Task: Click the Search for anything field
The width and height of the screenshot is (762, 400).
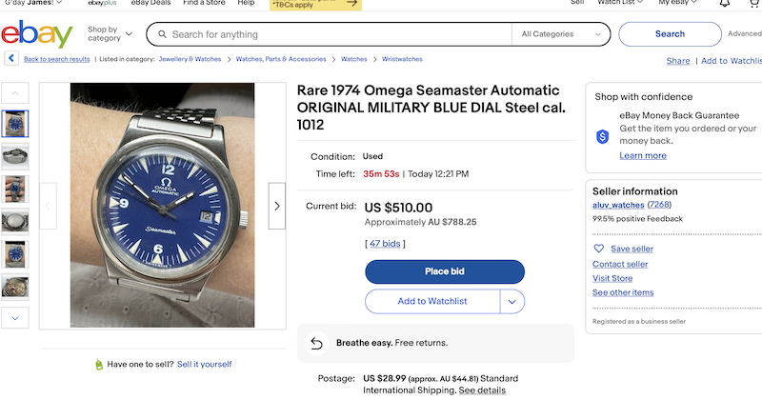Action: (333, 35)
